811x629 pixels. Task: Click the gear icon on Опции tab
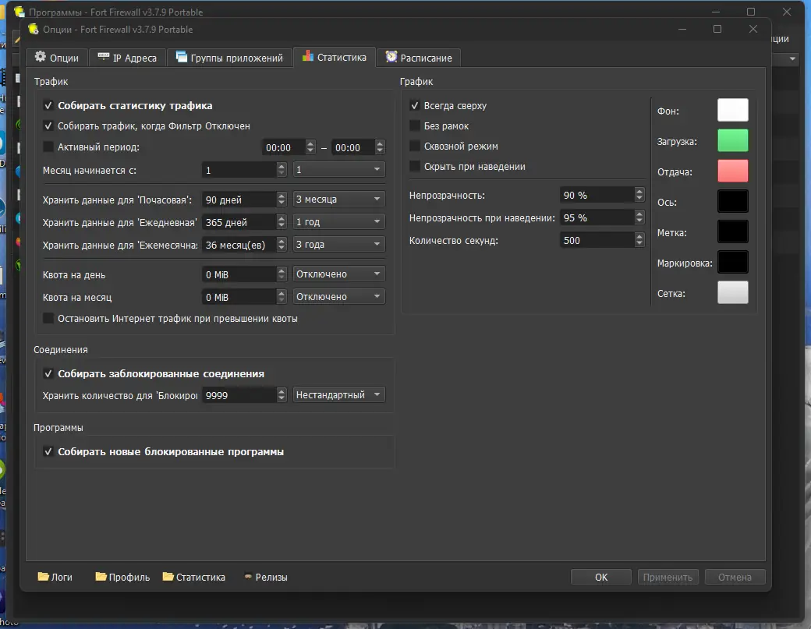click(x=40, y=57)
